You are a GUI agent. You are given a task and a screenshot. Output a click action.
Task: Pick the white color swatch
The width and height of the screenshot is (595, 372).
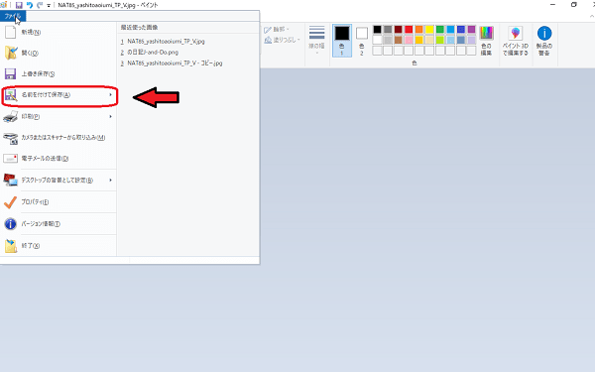[377, 40]
